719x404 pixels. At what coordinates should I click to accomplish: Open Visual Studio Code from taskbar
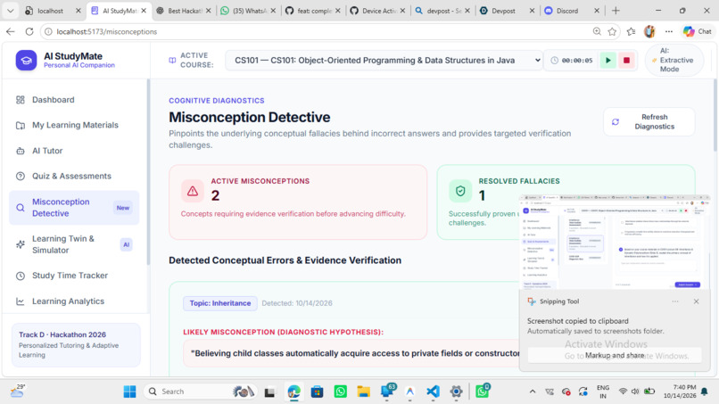tap(433, 392)
